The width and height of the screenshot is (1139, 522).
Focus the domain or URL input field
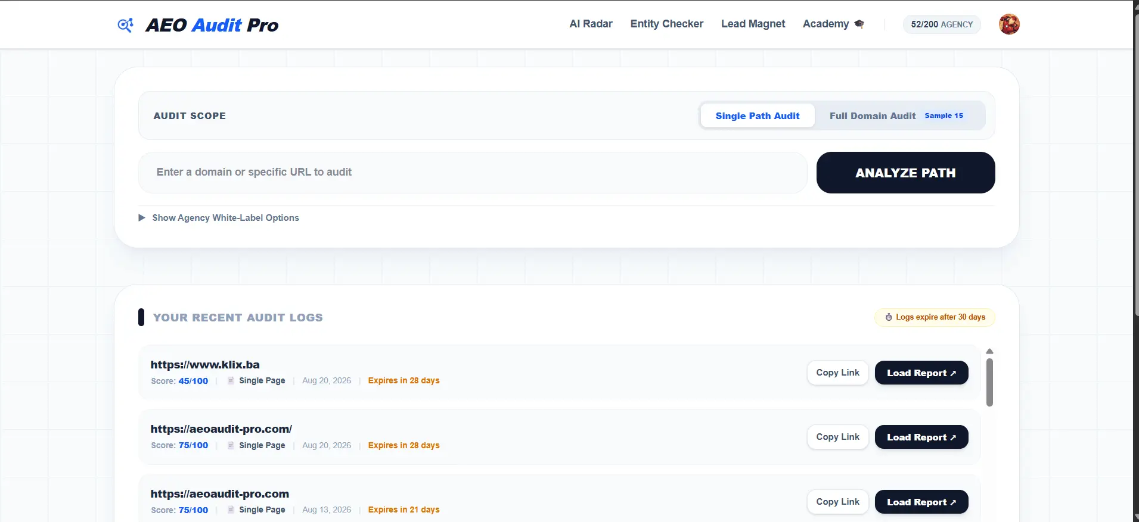(x=473, y=172)
